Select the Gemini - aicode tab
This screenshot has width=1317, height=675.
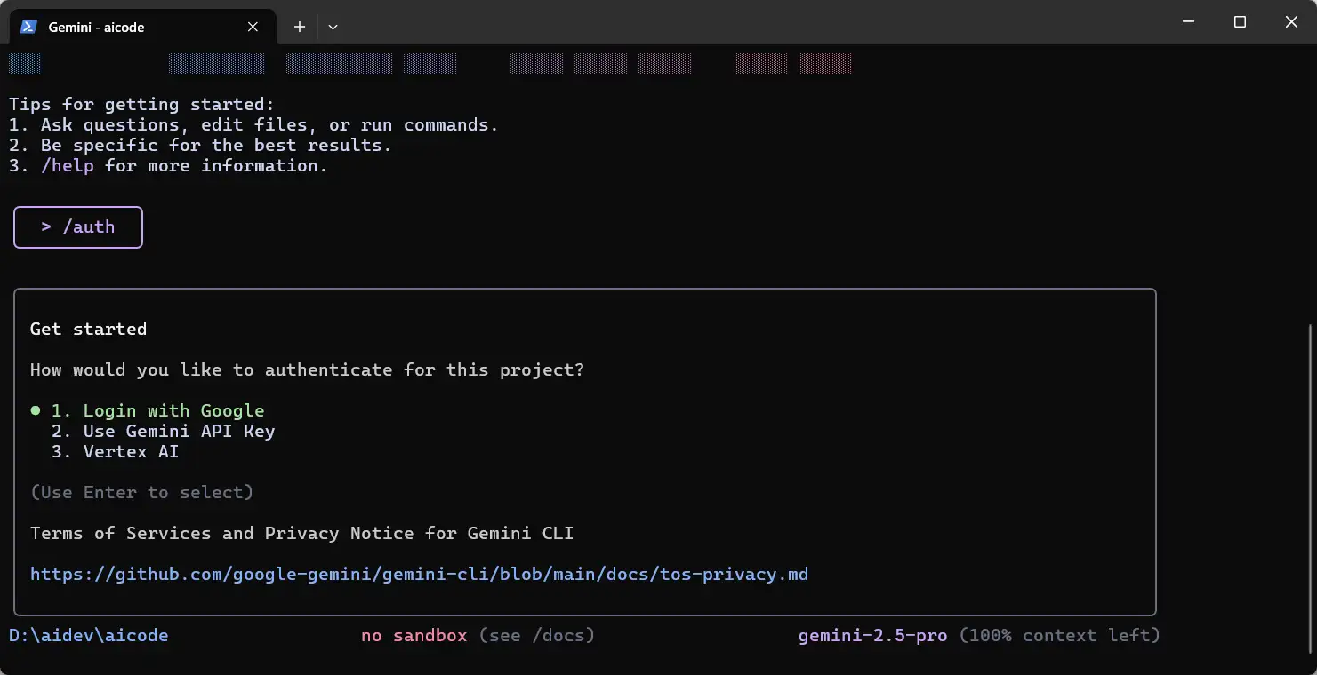click(142, 27)
